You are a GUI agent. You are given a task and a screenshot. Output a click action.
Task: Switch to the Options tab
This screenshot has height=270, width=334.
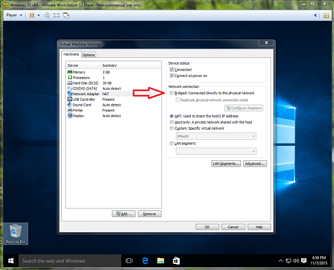pos(89,55)
